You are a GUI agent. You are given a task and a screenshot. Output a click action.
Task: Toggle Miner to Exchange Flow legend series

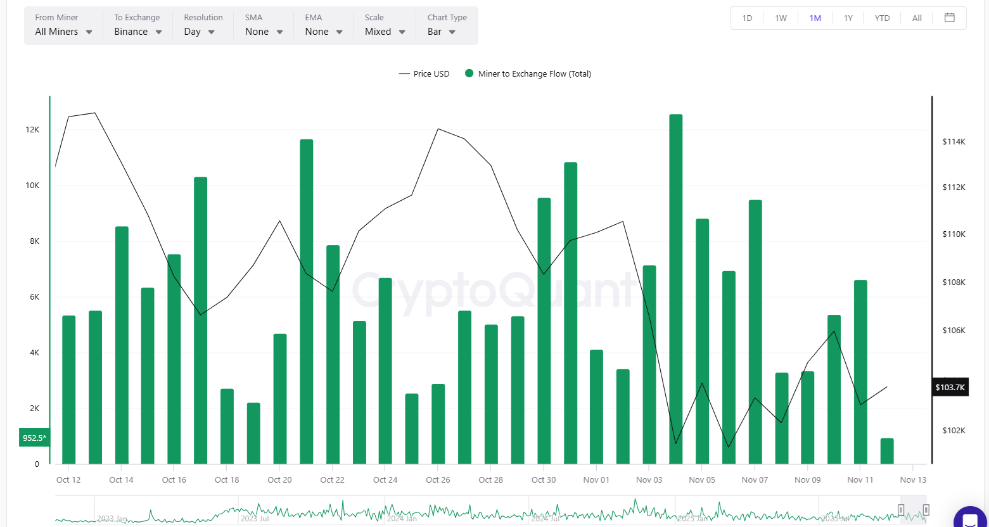tap(528, 74)
